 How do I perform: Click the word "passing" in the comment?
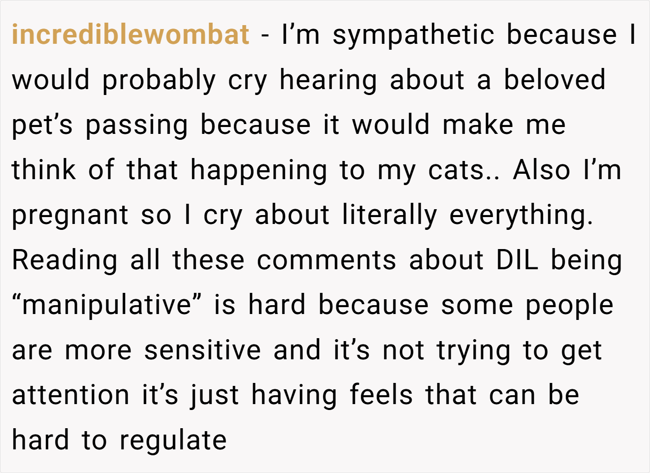pyautogui.click(x=136, y=126)
